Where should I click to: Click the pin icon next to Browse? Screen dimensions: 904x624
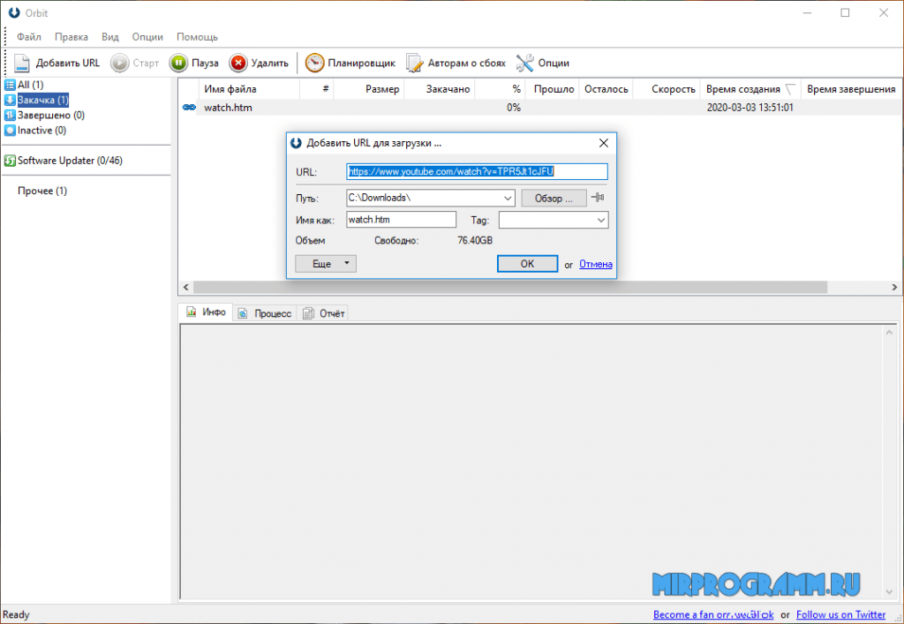598,198
